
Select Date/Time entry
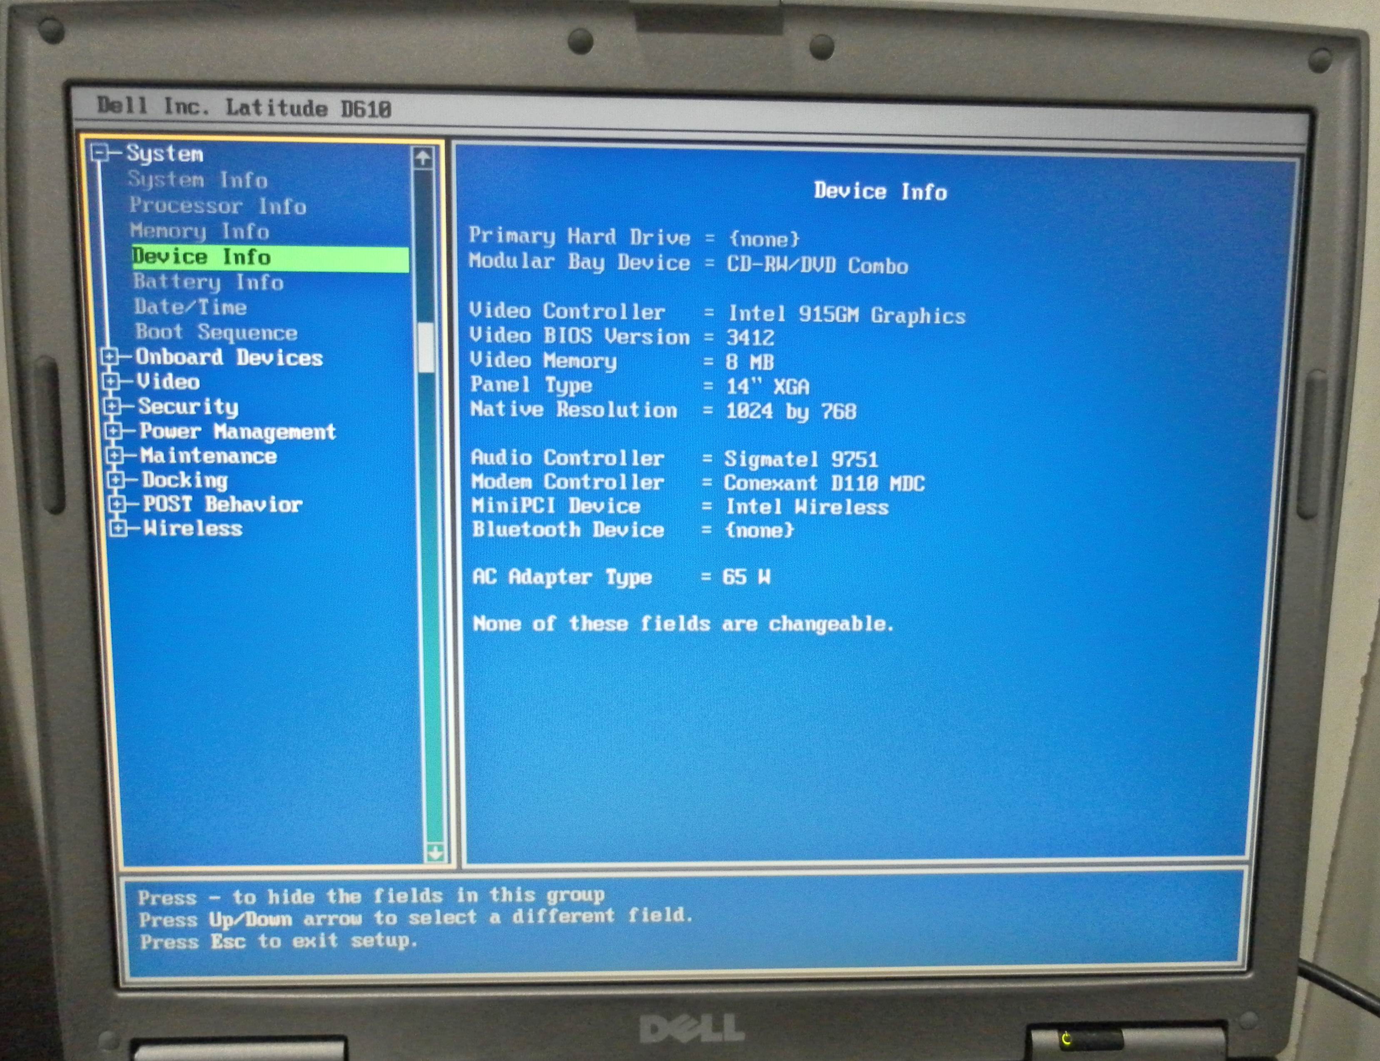pyautogui.click(x=190, y=308)
